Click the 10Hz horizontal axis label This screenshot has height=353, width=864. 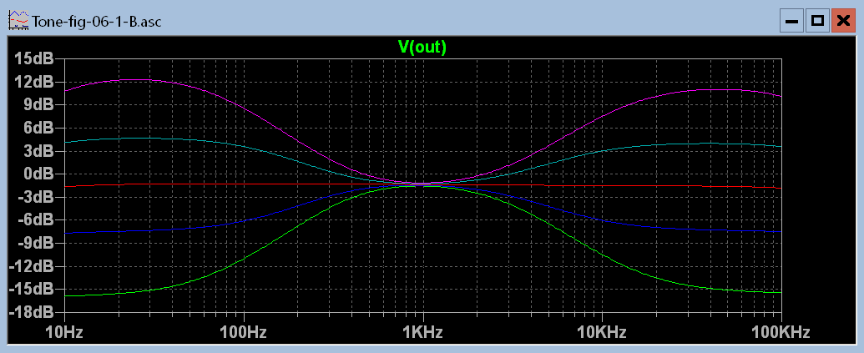coord(64,333)
